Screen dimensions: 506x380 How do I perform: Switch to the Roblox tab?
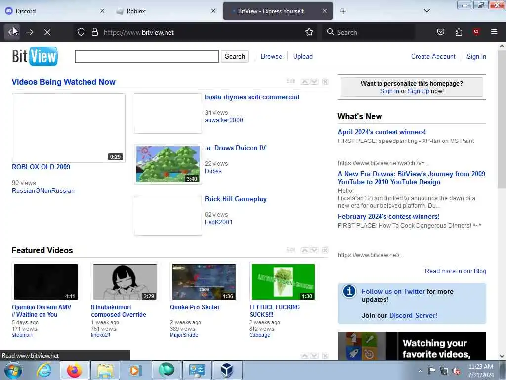pos(166,11)
